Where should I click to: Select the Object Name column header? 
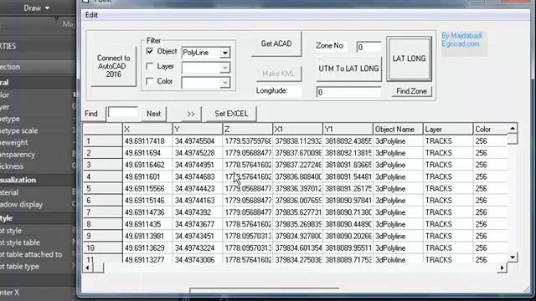coord(398,129)
